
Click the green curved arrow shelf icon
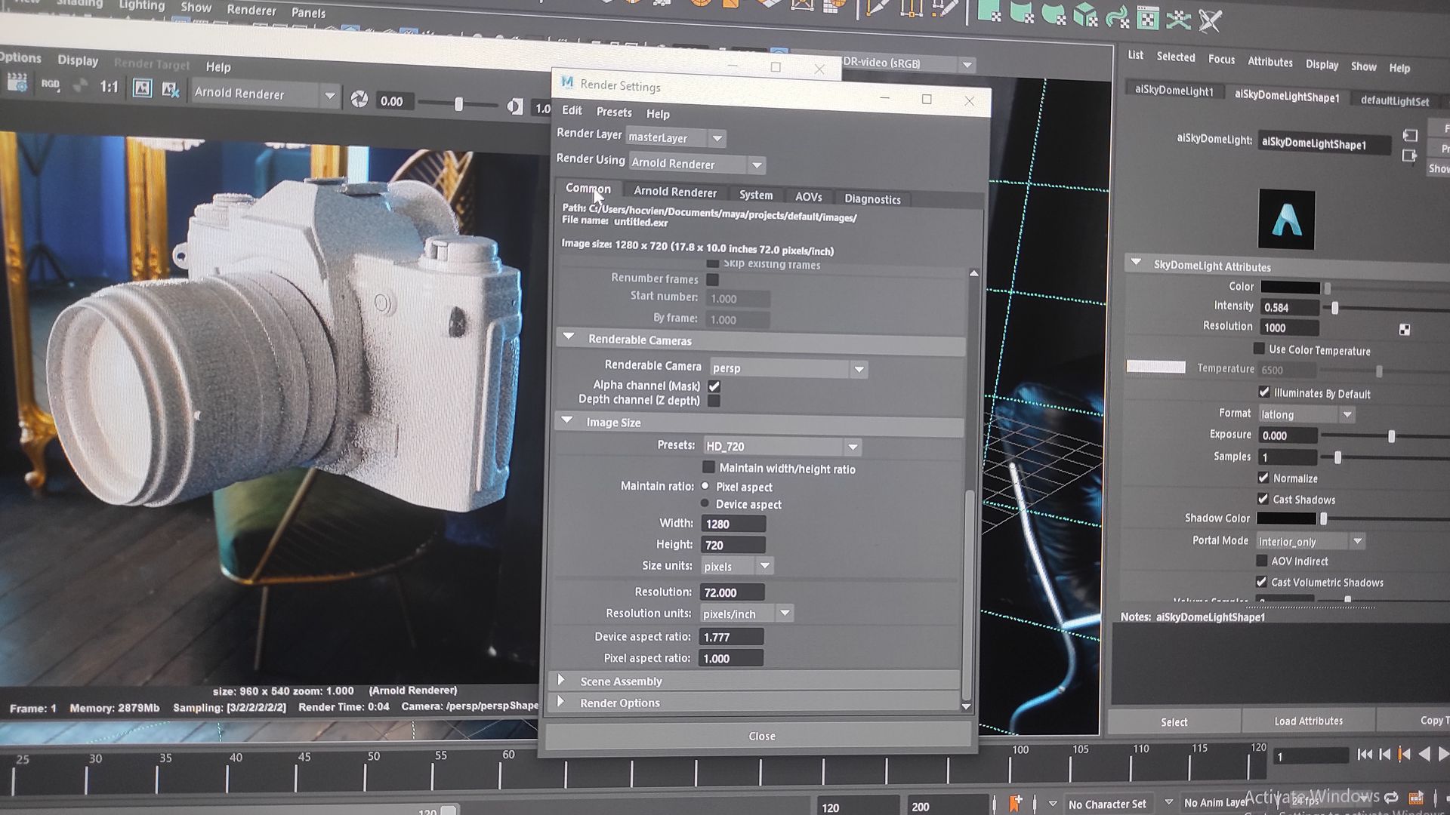tap(1116, 17)
